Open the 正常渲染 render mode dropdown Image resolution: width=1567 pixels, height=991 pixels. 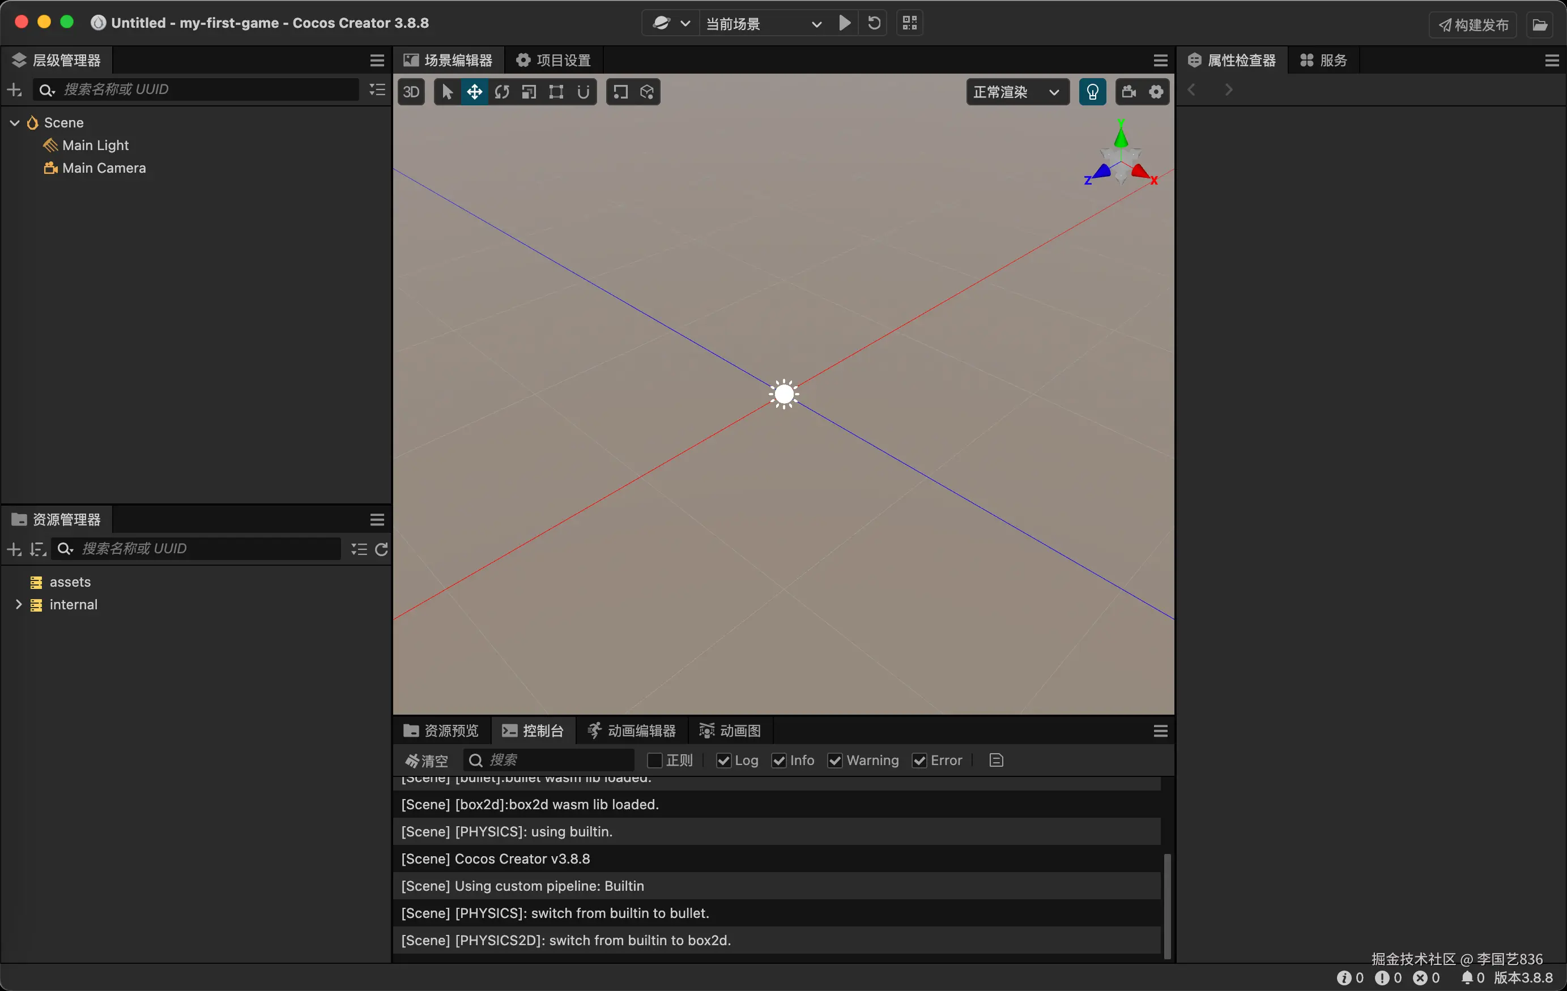coord(1017,92)
